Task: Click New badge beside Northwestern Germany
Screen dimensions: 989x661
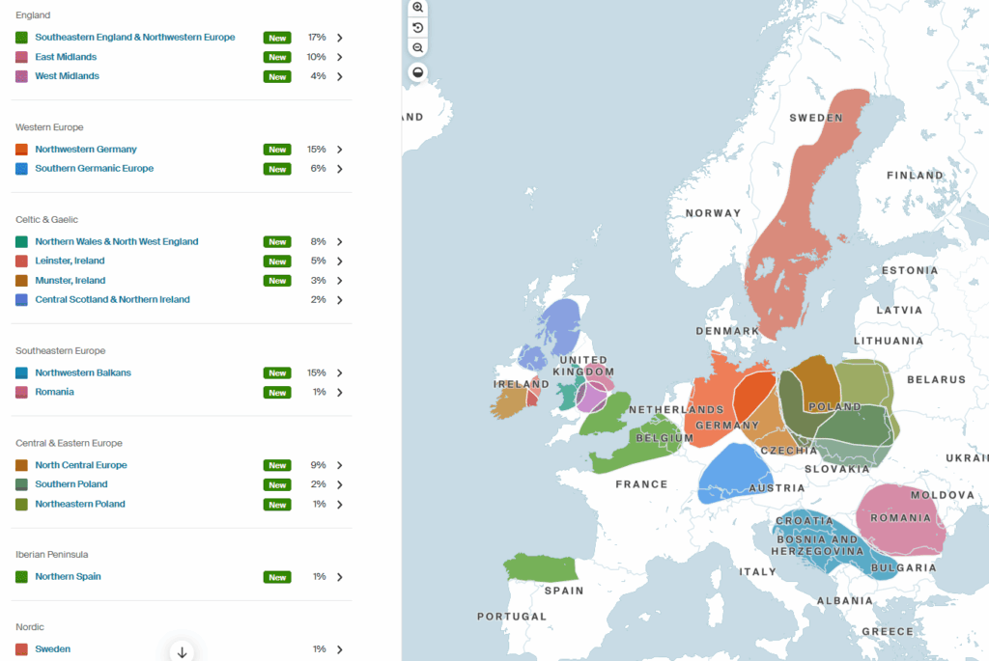Action: point(277,150)
